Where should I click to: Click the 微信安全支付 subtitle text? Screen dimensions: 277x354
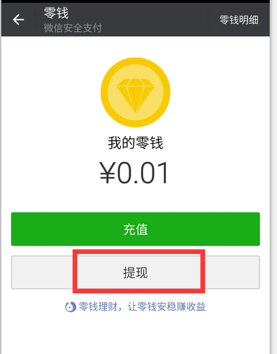pos(73,28)
